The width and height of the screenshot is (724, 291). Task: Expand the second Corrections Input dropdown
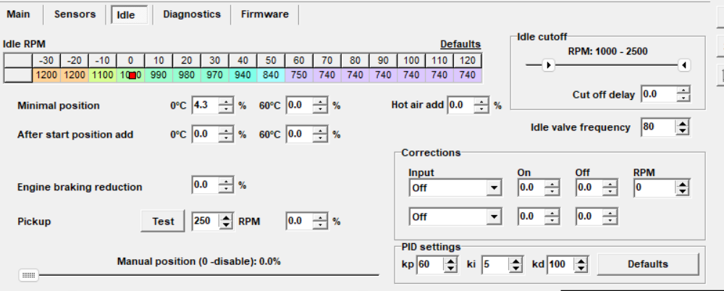494,216
